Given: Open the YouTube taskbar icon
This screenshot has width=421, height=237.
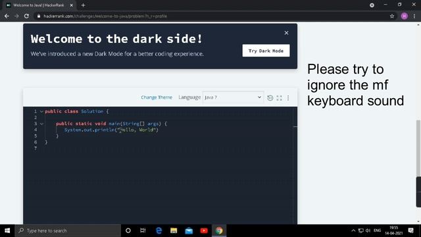Looking at the screenshot, I should click(x=204, y=230).
